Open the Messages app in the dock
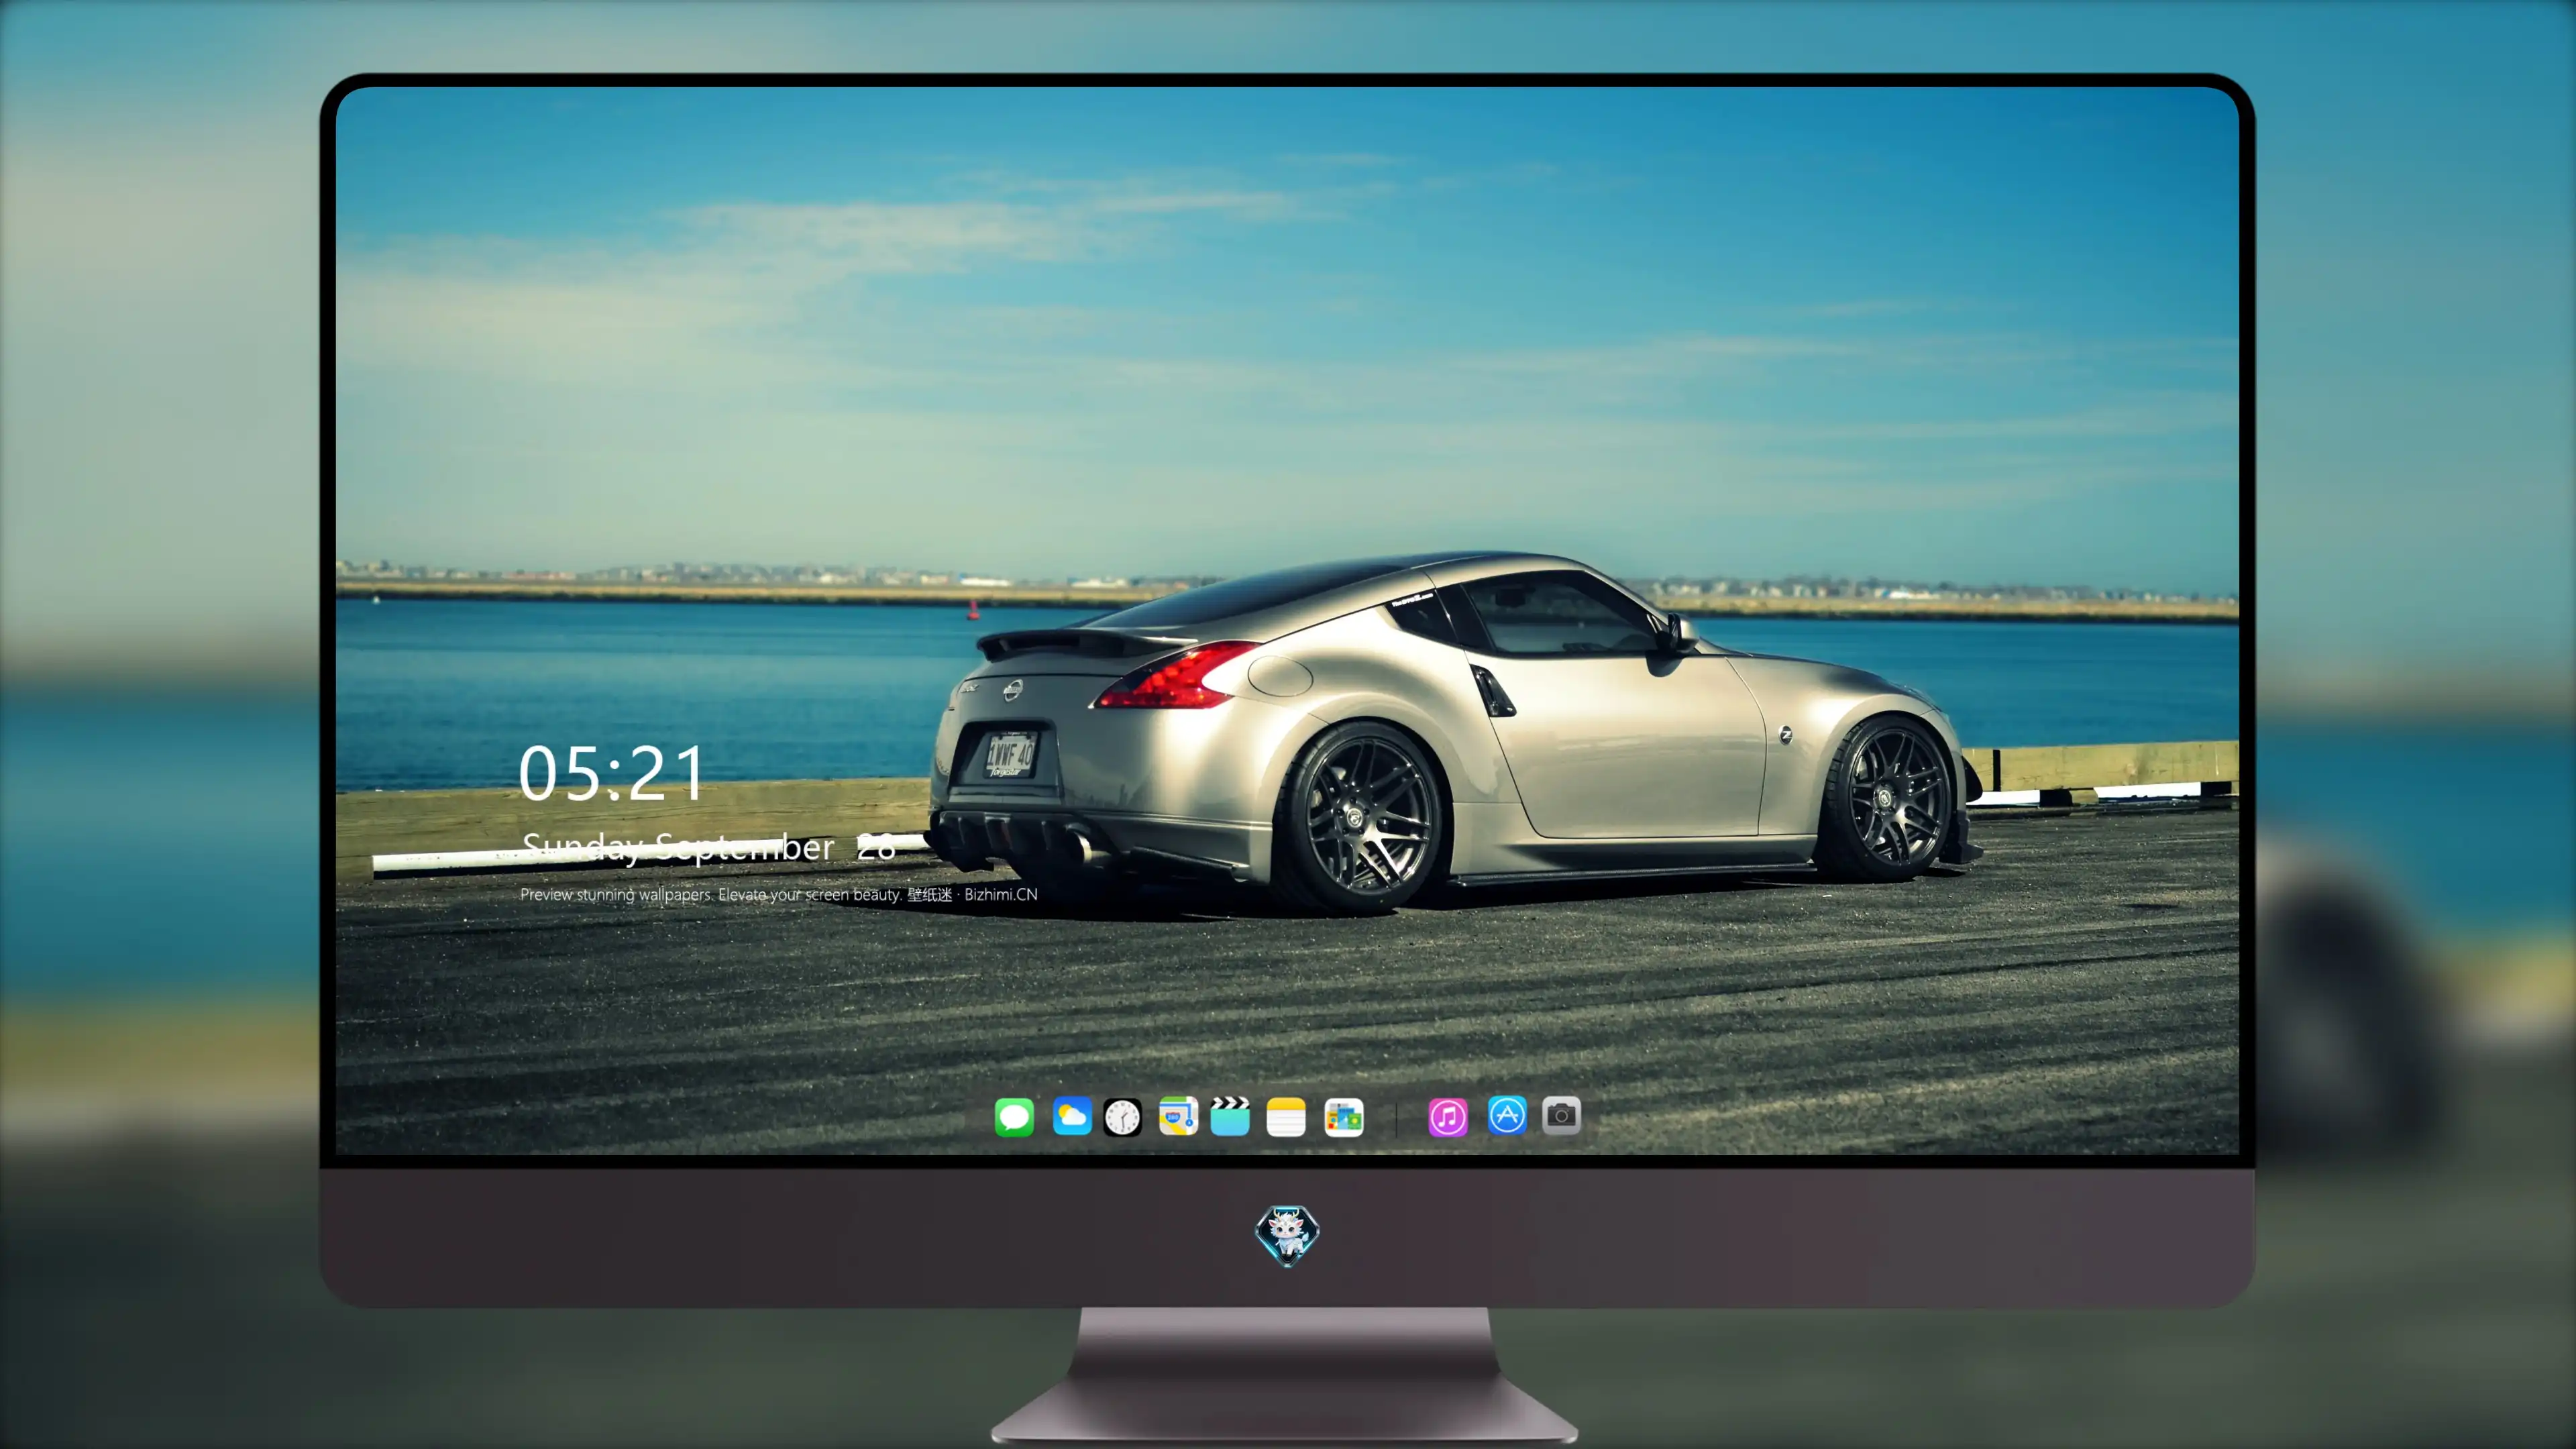Screen dimensions: 2576x1449 [1014, 1117]
